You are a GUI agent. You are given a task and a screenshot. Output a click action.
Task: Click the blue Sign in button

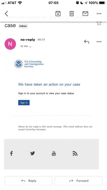[24, 103]
